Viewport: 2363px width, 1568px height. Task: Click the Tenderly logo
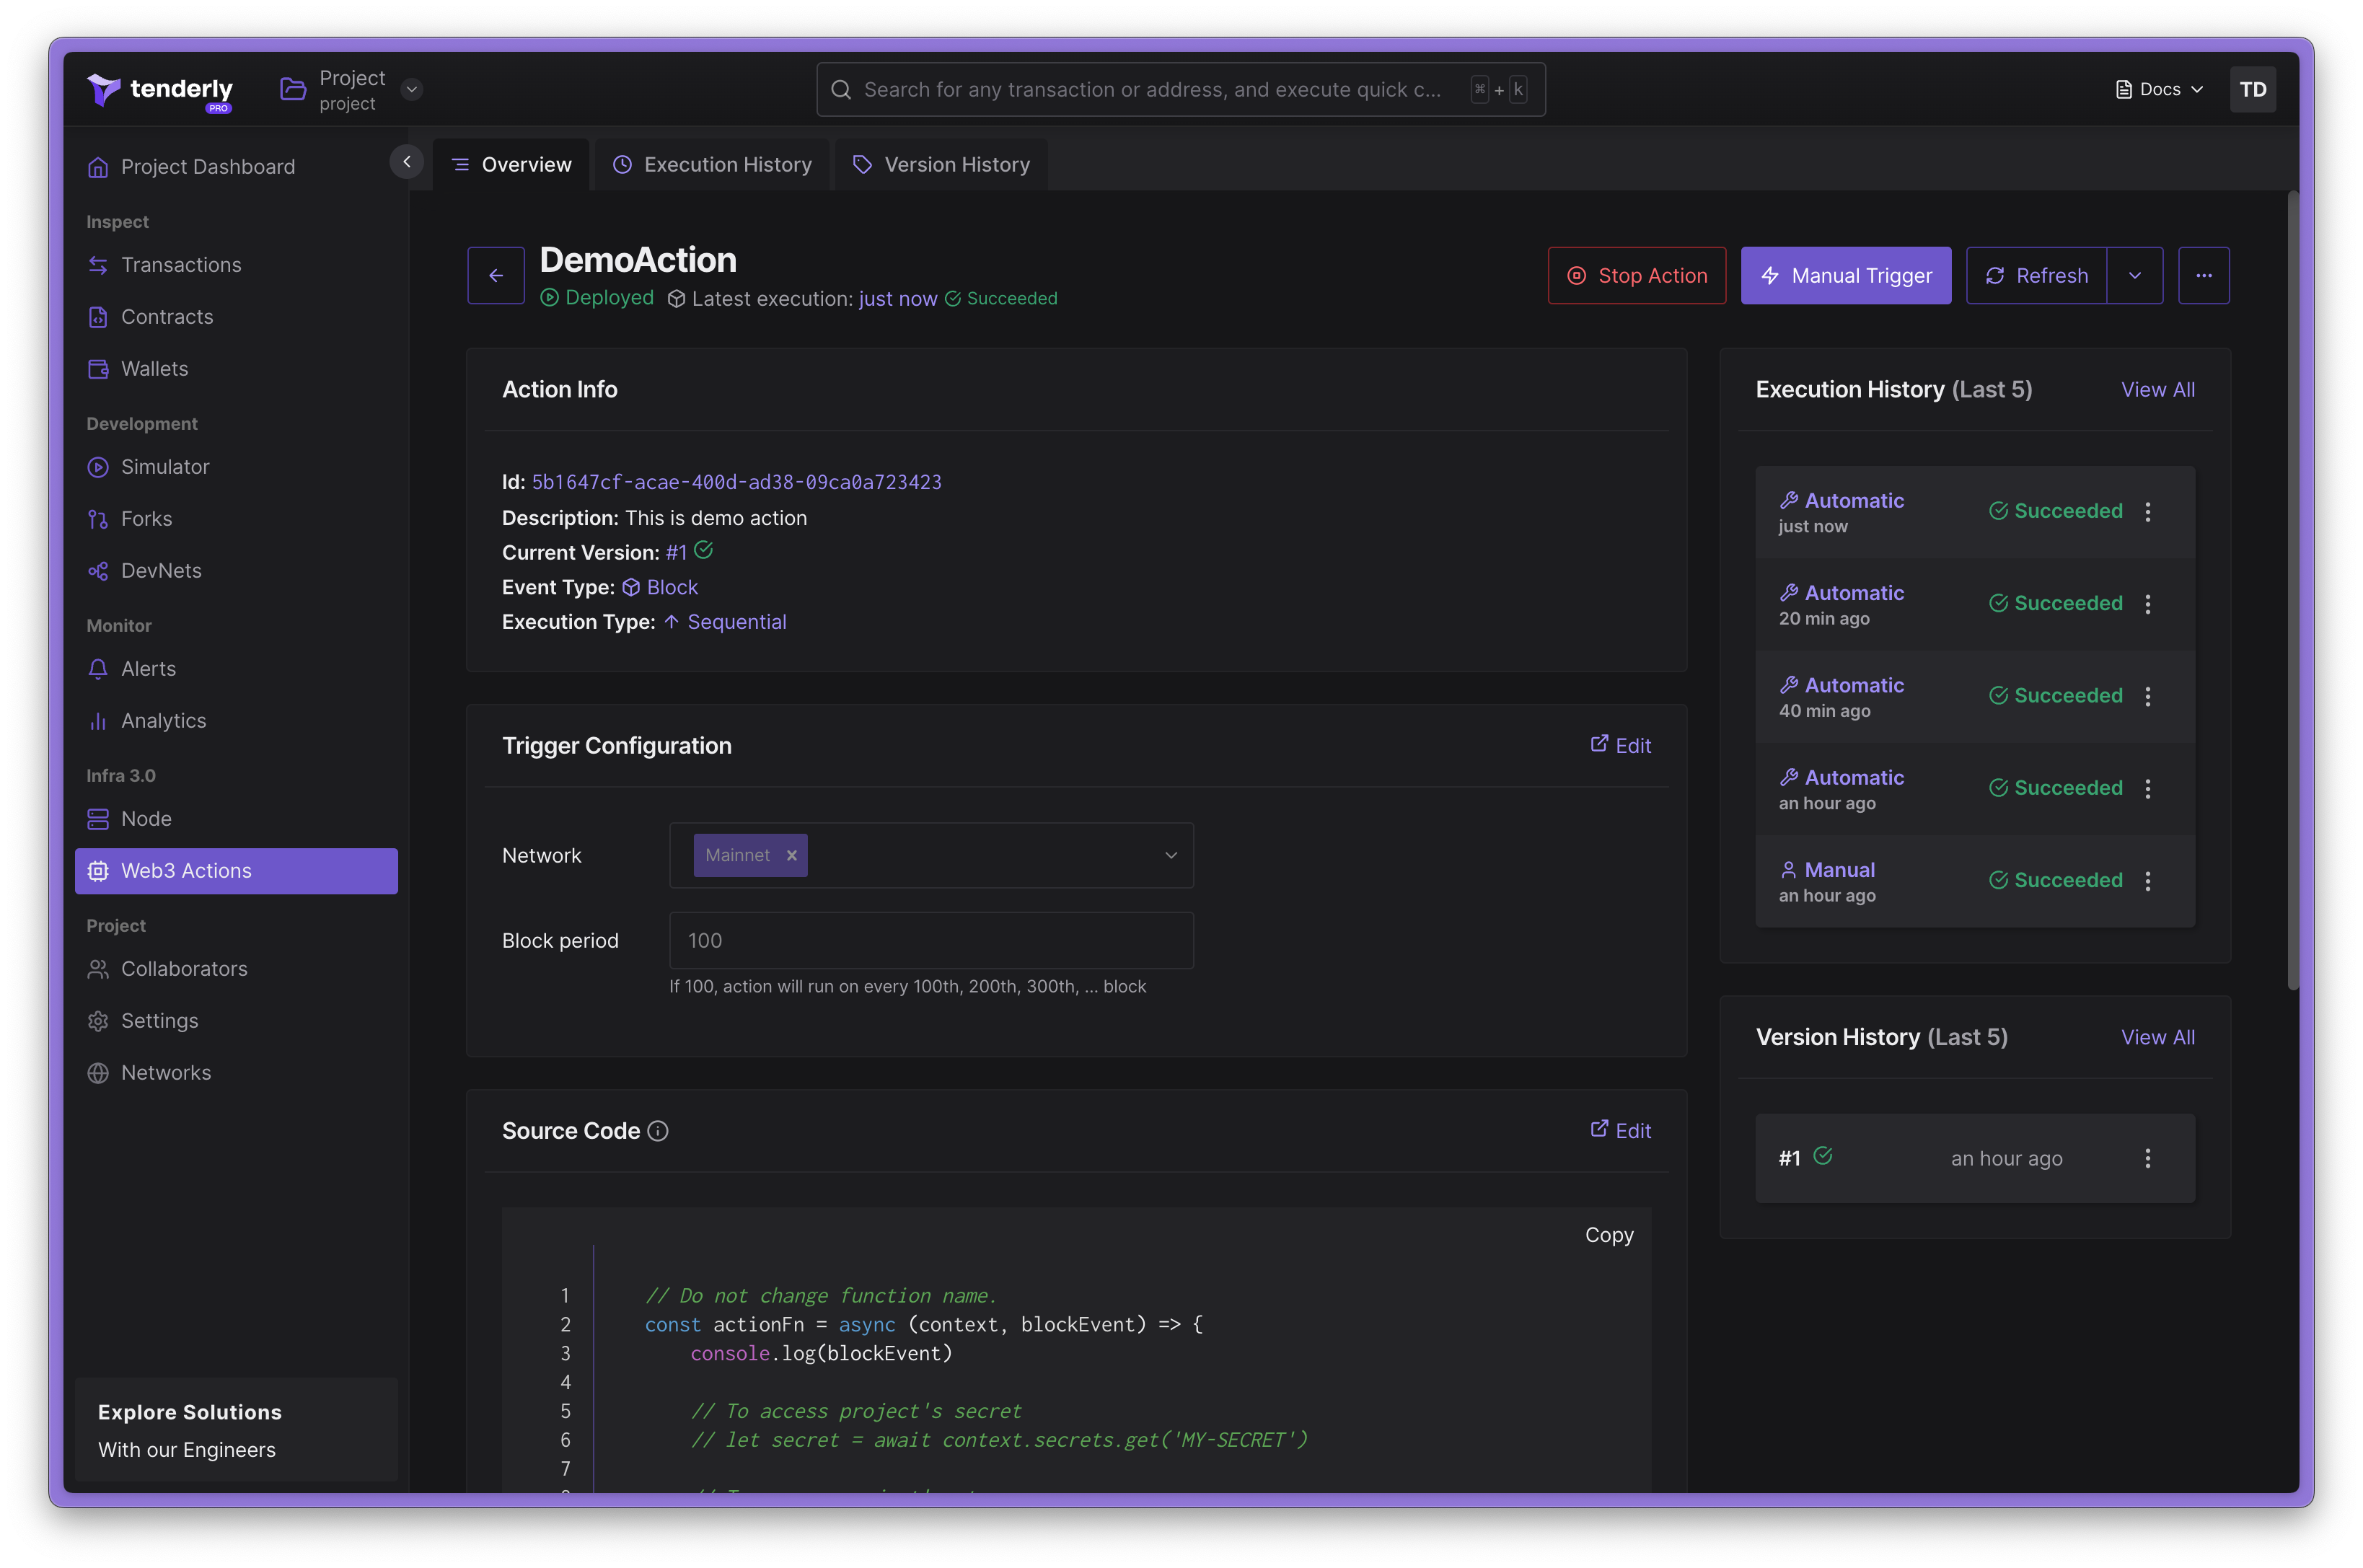(x=160, y=90)
